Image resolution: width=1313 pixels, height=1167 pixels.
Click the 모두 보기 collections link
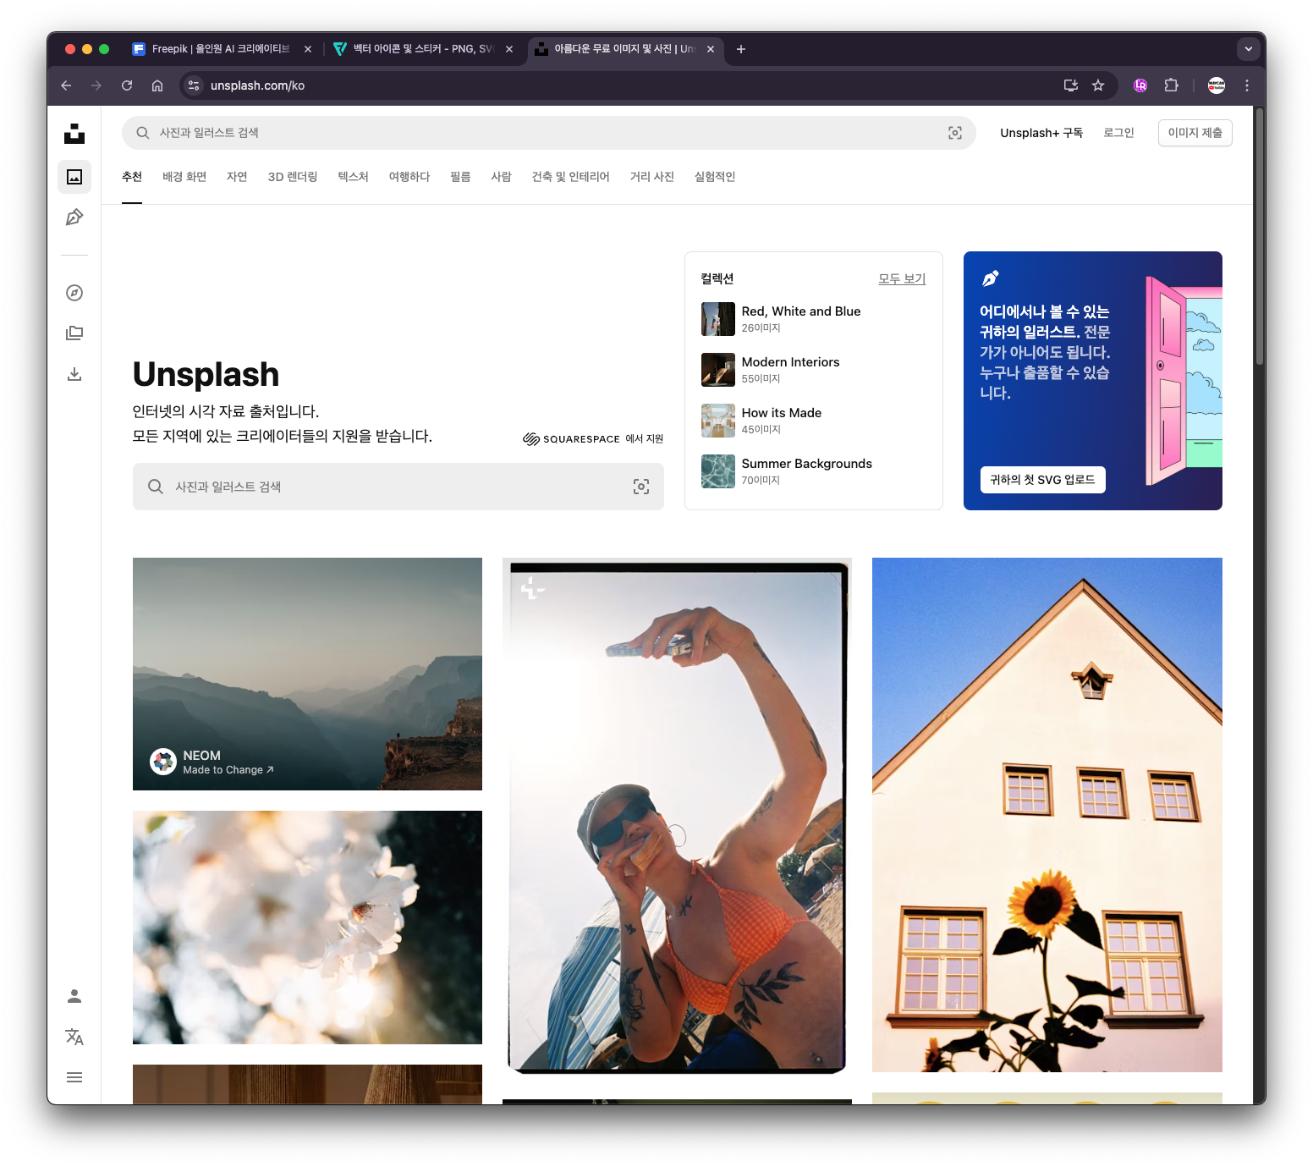[x=902, y=278]
